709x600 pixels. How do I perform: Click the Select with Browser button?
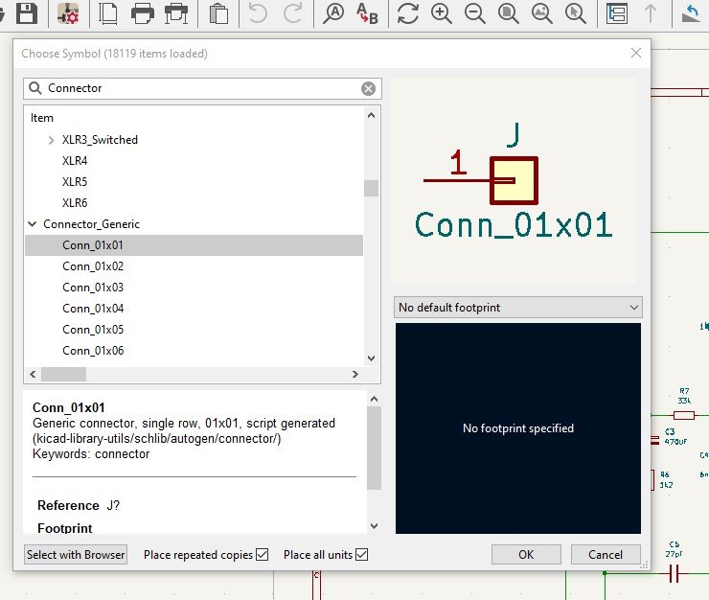76,554
